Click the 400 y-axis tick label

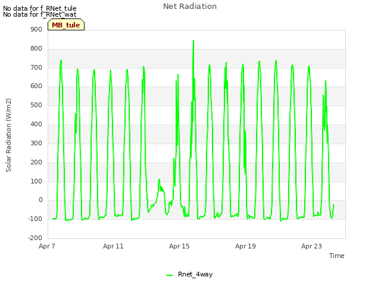coord(36,124)
